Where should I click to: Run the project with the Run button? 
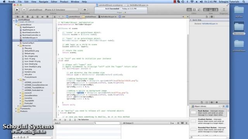[17, 10]
